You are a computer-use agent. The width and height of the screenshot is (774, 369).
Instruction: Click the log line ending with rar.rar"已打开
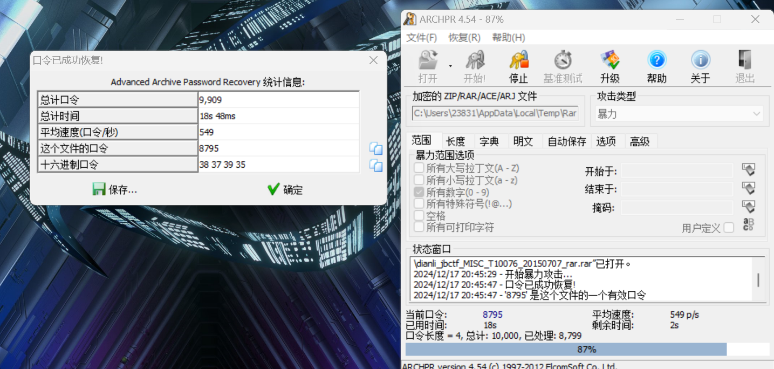click(522, 264)
